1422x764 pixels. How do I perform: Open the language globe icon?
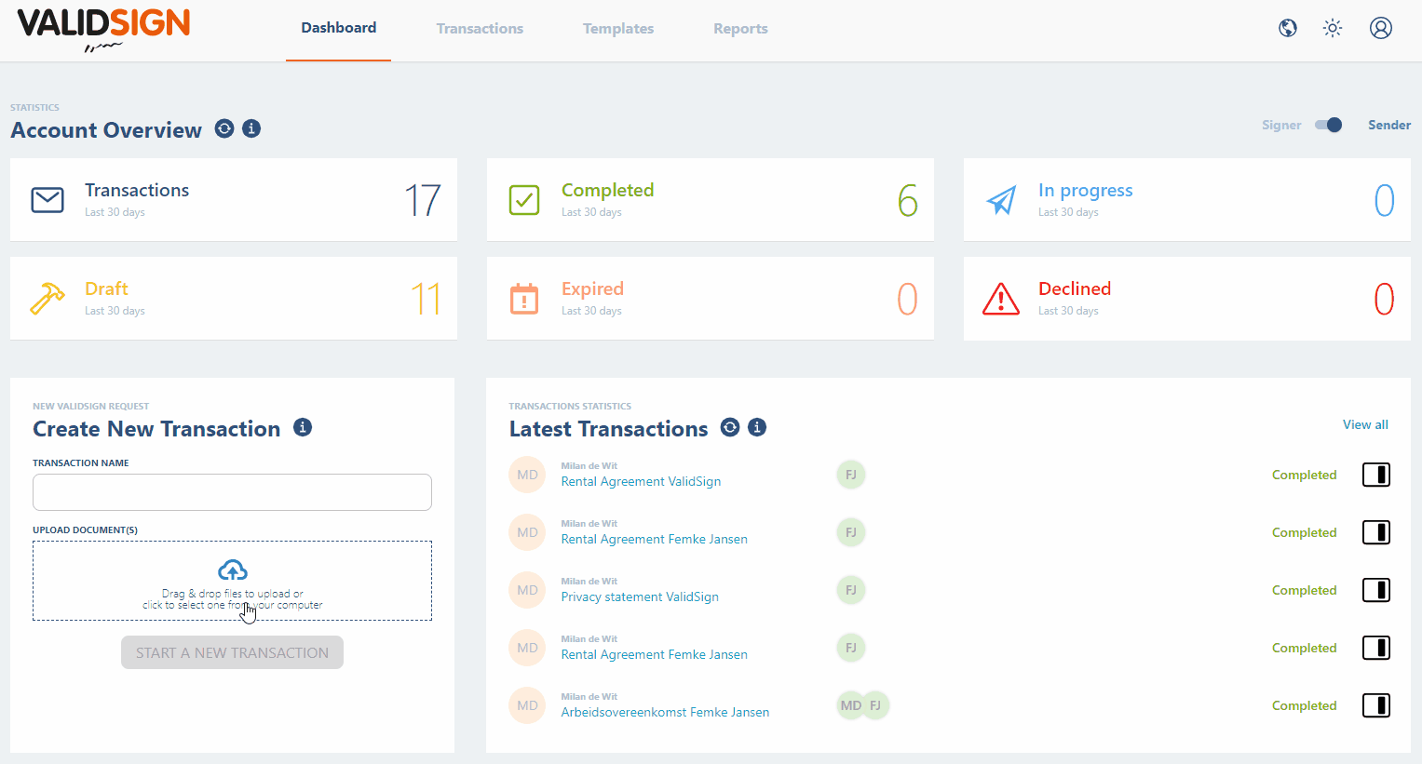(x=1288, y=28)
